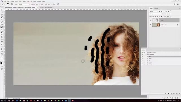Click the Lock all layer icon
Image resolution: width=181 pixels, height=102 pixels.
[x=161, y=16]
